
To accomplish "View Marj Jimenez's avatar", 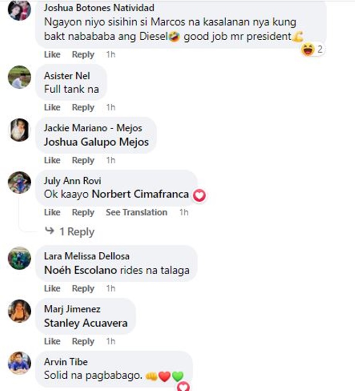I will pos(19,311).
